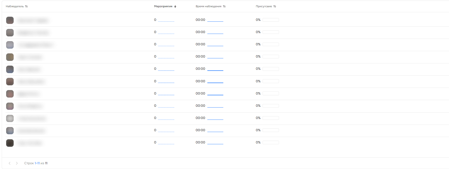Click the presence progress bar in first row
Image resolution: width=449 pixels, height=169 pixels.
tap(271, 20)
